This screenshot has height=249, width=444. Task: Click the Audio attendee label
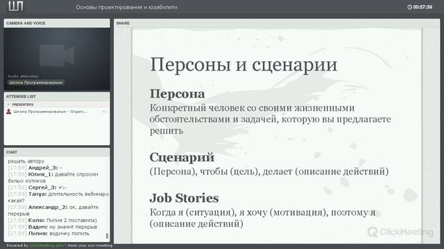23,76
